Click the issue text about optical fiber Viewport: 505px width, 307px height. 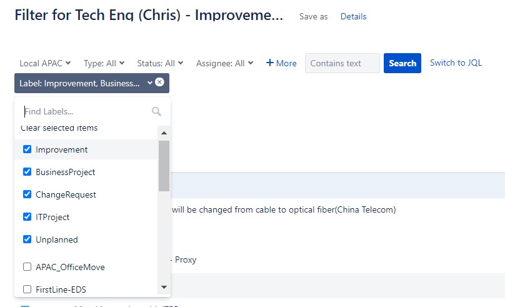click(284, 209)
